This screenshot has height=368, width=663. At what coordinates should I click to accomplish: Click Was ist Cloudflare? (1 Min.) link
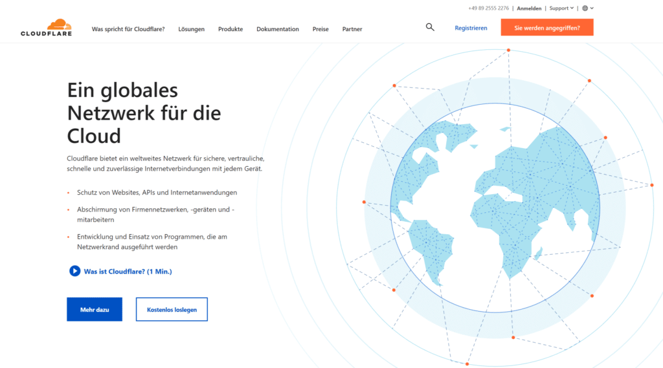pyautogui.click(x=128, y=271)
